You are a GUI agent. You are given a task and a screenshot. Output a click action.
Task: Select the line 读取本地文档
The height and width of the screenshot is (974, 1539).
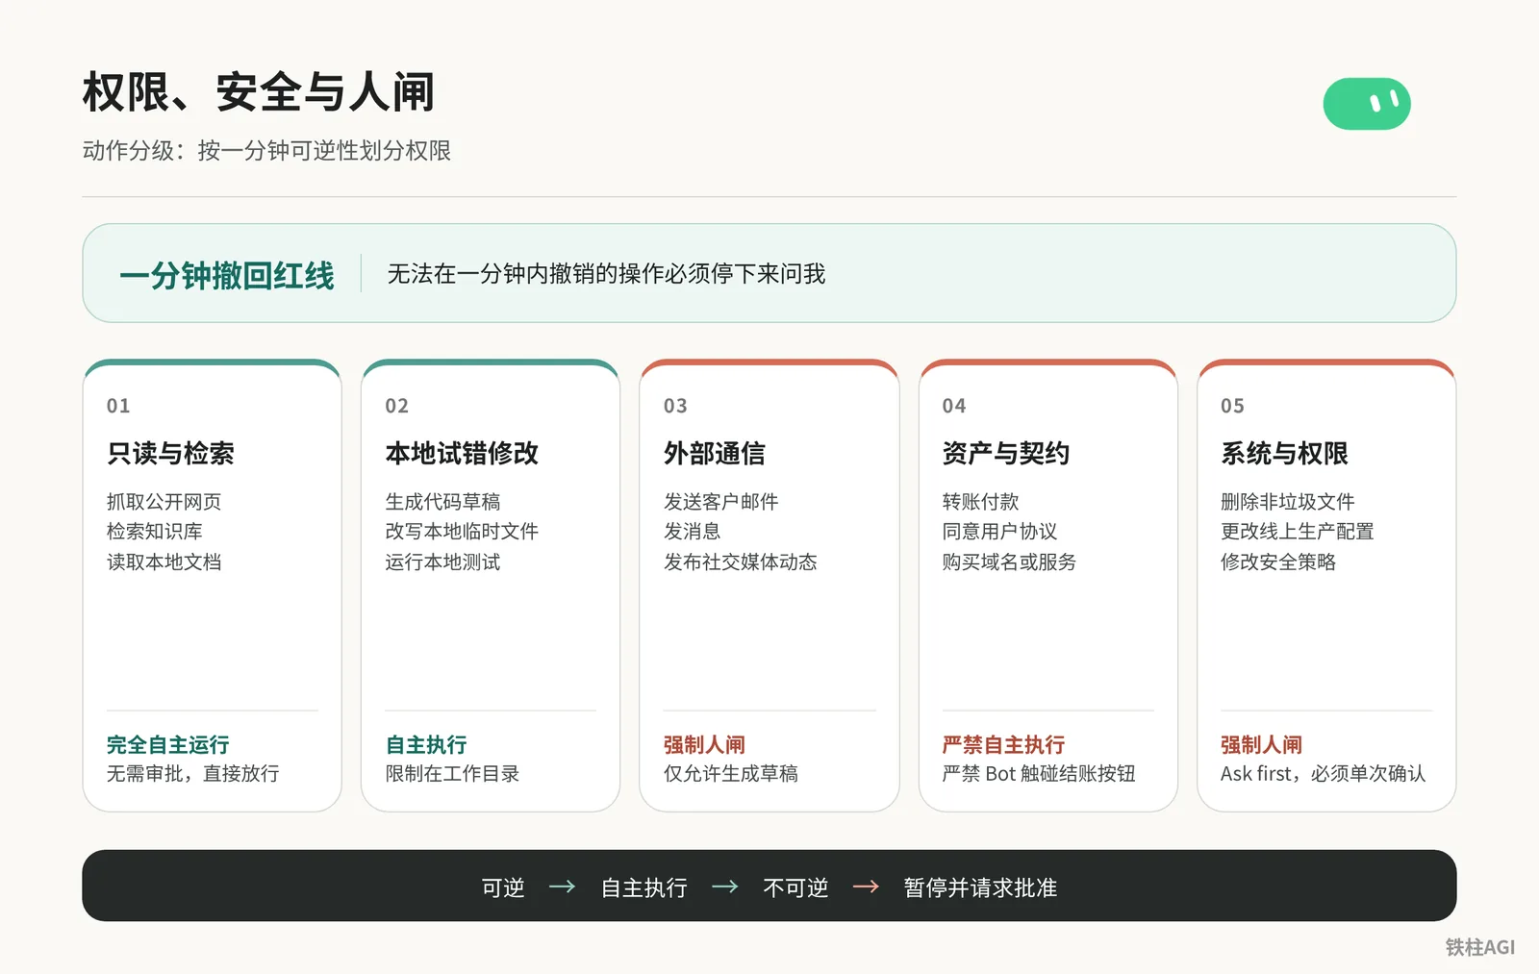[x=164, y=562]
